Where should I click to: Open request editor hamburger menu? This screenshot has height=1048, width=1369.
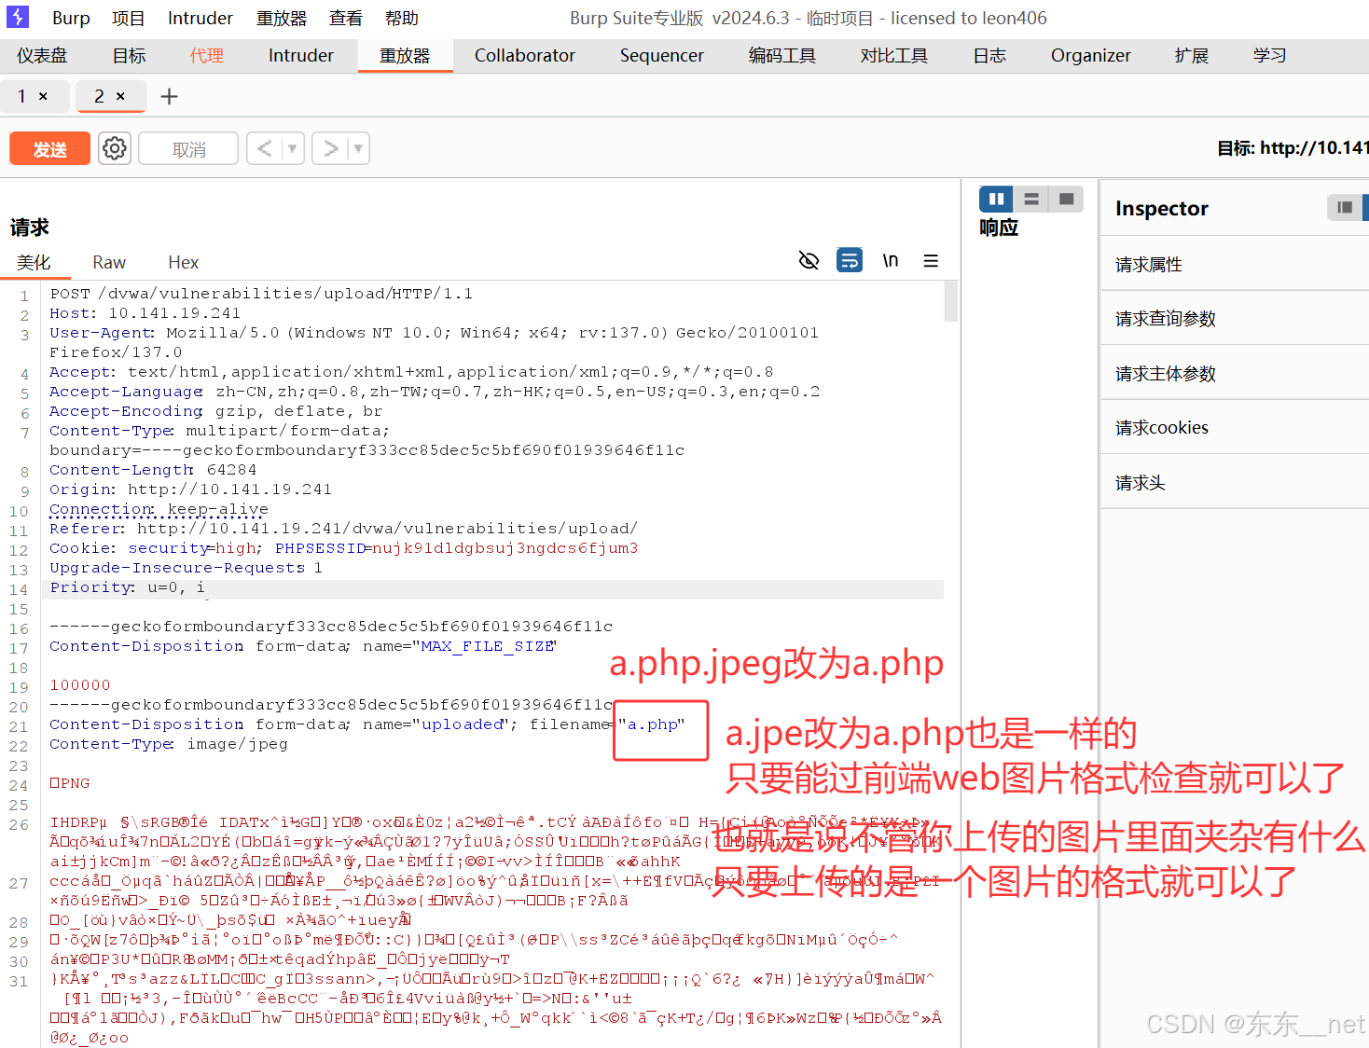coord(931,261)
